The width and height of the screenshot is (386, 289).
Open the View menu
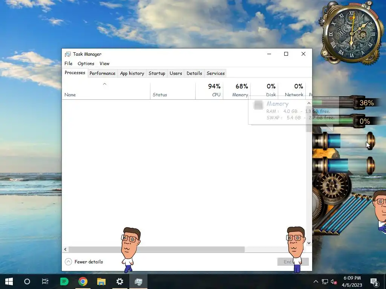pos(104,63)
